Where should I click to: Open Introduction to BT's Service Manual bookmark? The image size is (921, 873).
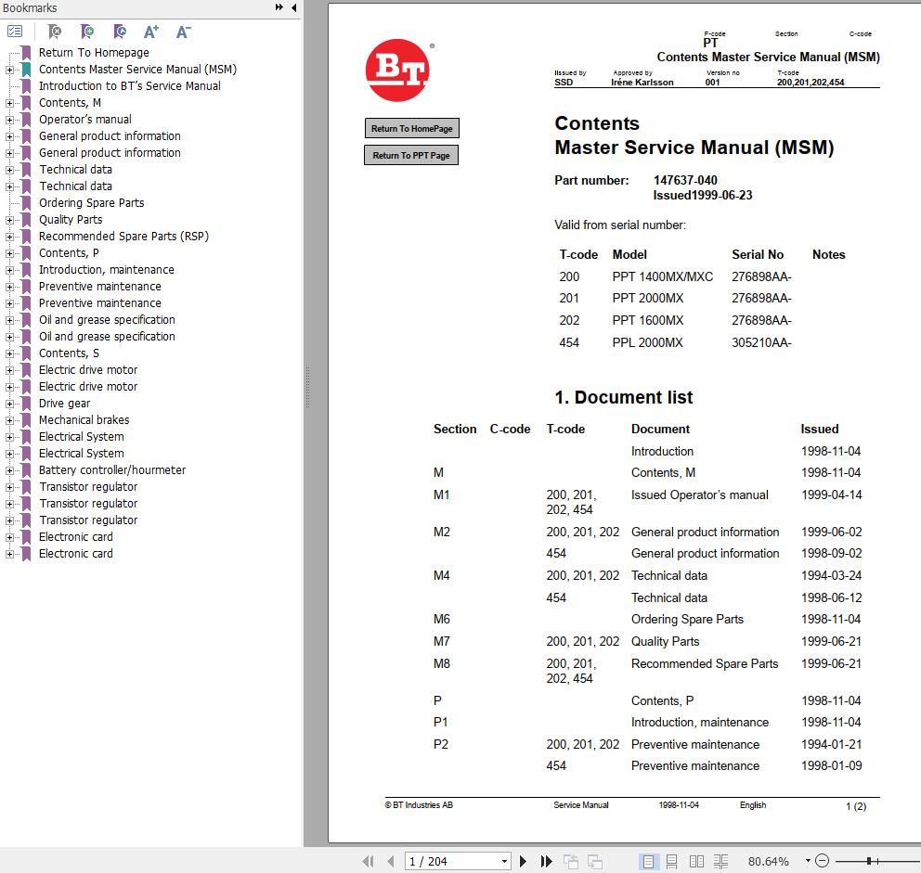click(130, 85)
